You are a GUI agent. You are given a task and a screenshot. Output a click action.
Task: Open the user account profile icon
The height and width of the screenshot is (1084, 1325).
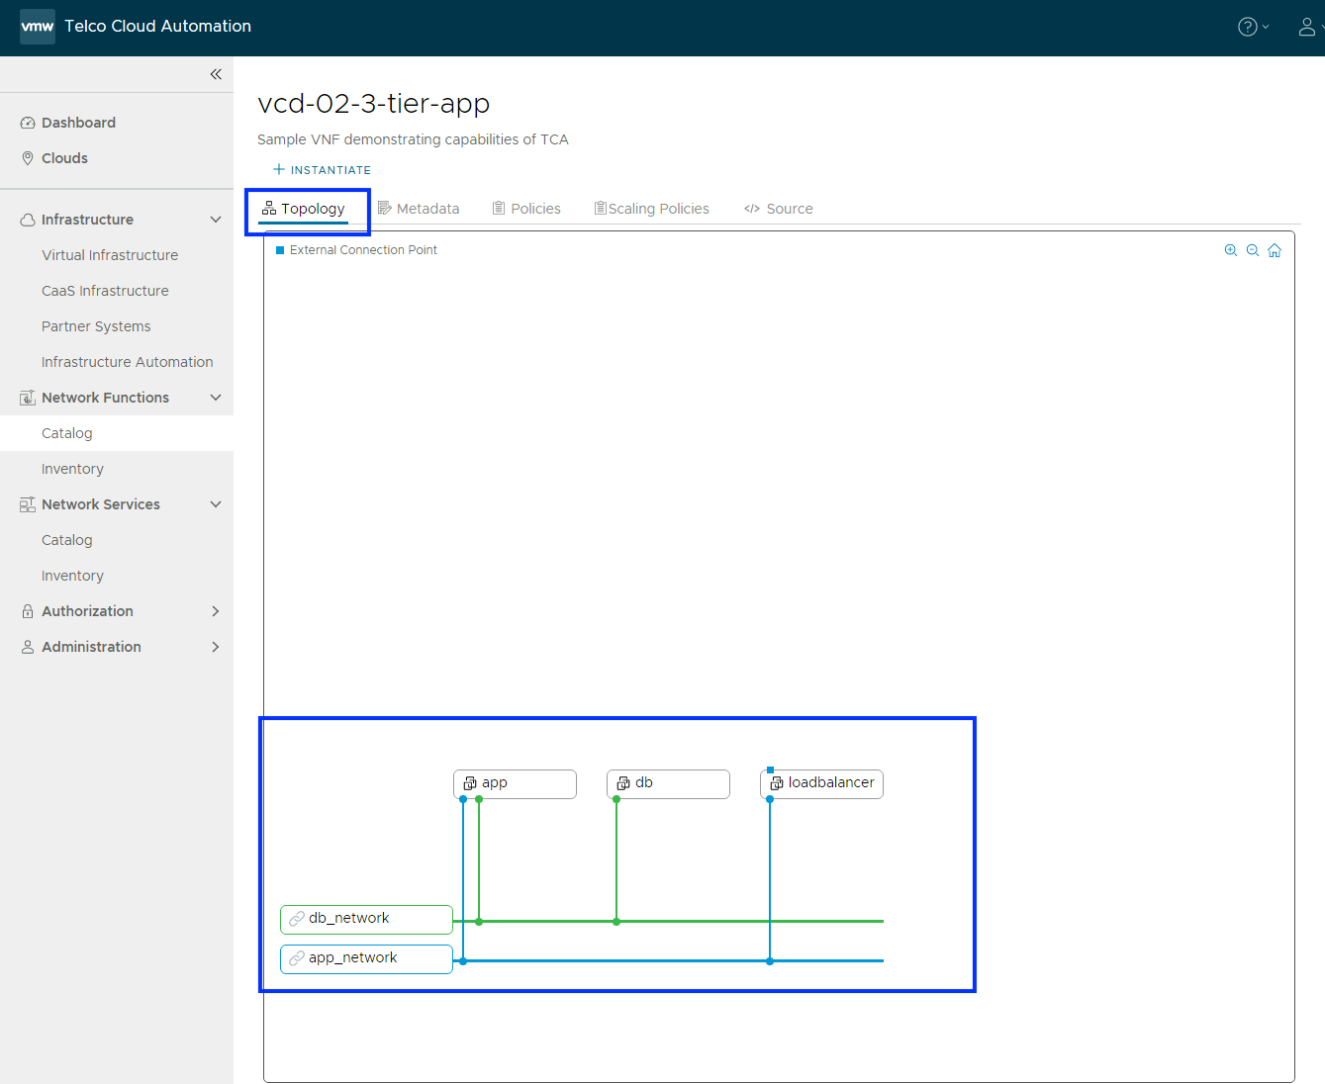(x=1307, y=27)
